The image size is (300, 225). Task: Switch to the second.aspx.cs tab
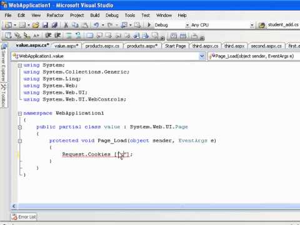(x=266, y=46)
